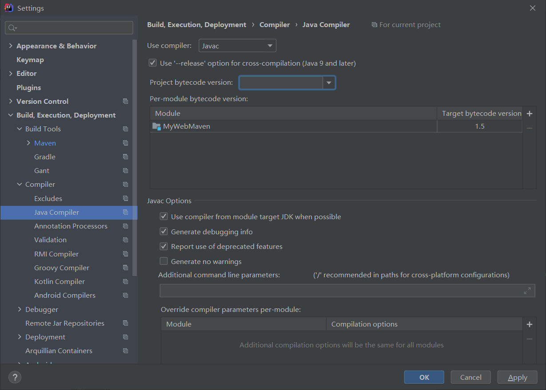Screen dimensions: 546x390
Task: Click the project-level icon beside Maven
Action: (x=126, y=143)
